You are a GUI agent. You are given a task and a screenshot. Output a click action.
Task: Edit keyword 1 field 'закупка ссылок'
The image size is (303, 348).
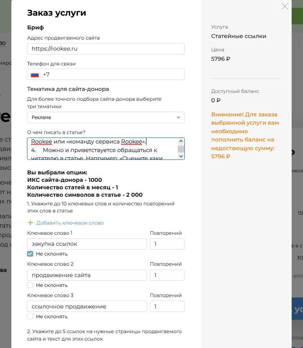click(87, 244)
